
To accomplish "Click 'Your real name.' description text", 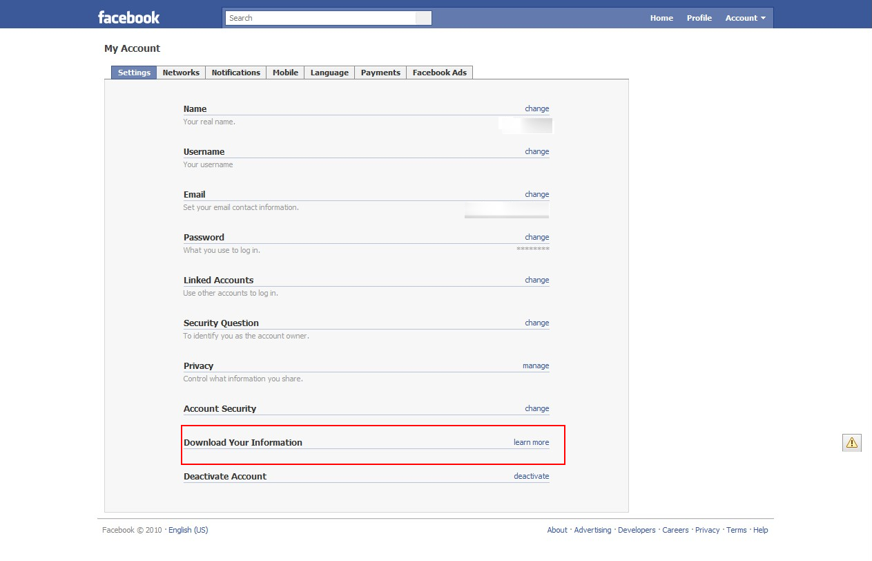I will [209, 122].
